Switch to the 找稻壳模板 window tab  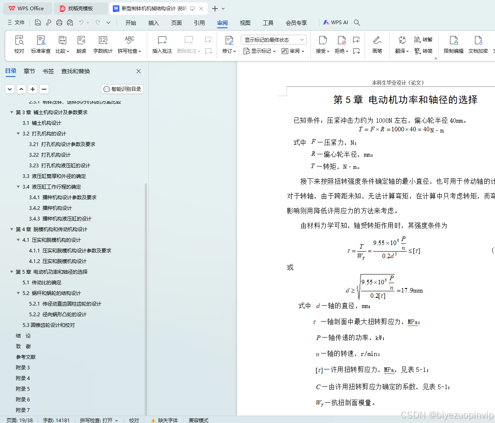[x=81, y=8]
